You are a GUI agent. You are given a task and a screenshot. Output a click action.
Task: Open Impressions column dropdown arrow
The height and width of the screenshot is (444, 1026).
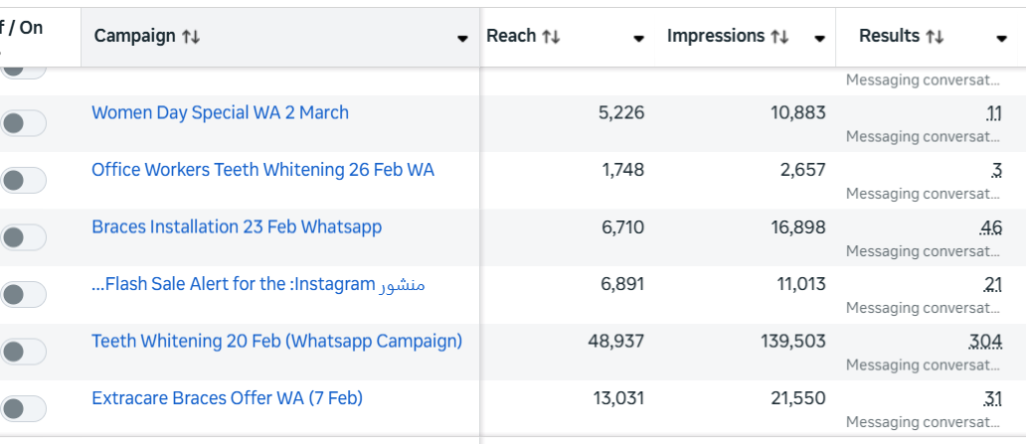coord(819,39)
